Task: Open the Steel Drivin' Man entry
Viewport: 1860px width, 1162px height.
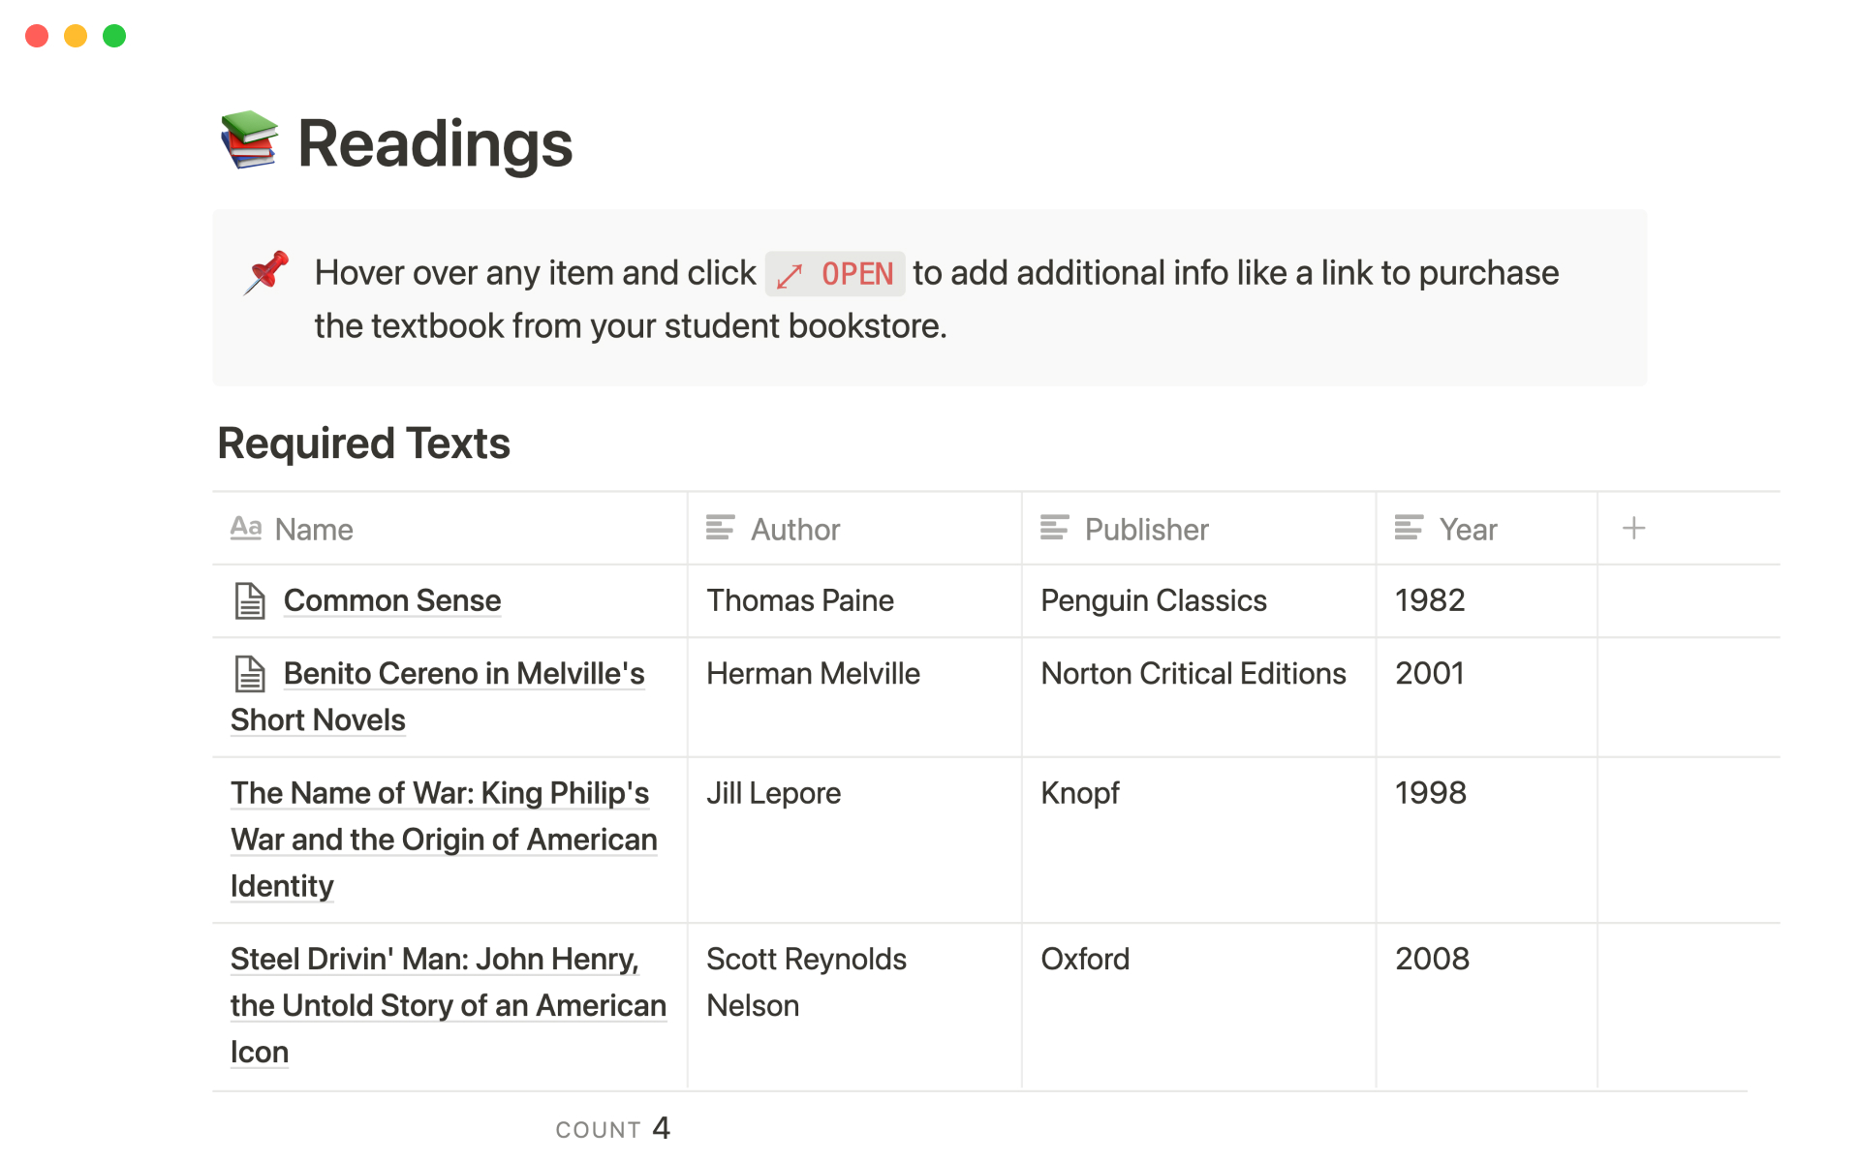Action: point(434,960)
